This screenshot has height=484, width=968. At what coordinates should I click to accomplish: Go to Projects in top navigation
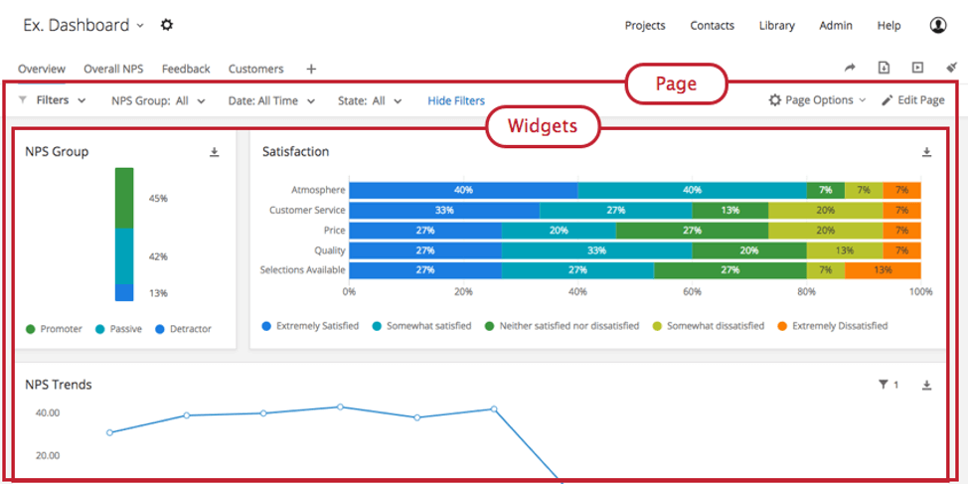coord(645,25)
